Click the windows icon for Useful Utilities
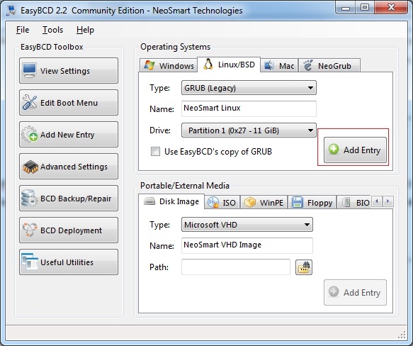This screenshot has width=413, height=346. [30, 262]
